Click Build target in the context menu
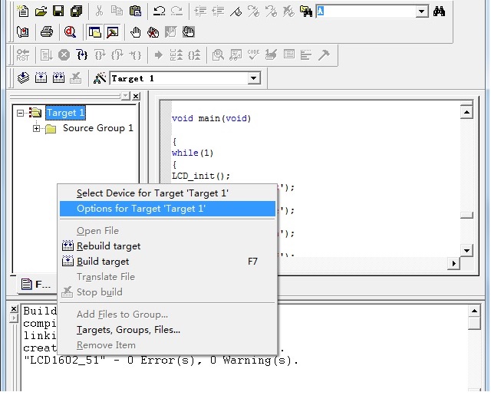 coord(103,262)
